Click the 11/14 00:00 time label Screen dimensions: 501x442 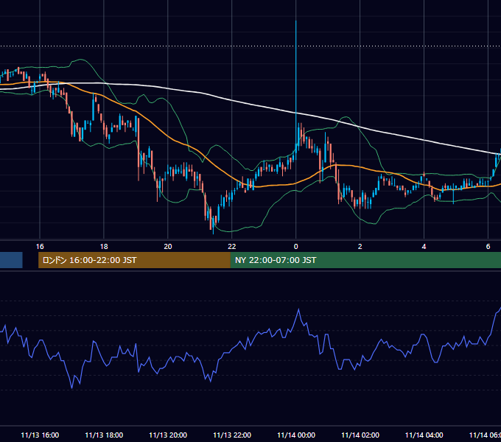click(296, 435)
